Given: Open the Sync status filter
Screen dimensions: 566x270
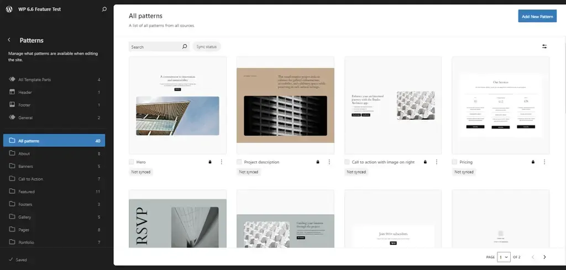Looking at the screenshot, I should 207,46.
